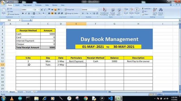Click the Office button orb
The image size is (181, 101).
point(3,3)
